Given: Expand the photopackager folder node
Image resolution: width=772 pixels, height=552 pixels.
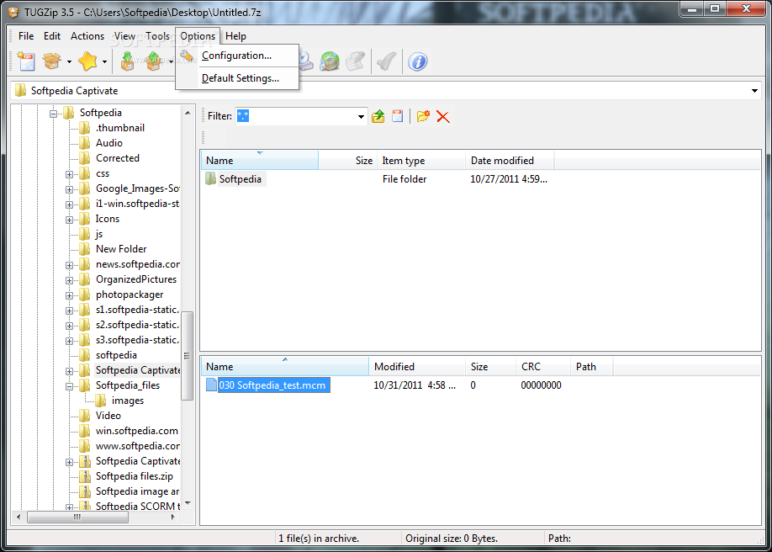Looking at the screenshot, I should [69, 295].
